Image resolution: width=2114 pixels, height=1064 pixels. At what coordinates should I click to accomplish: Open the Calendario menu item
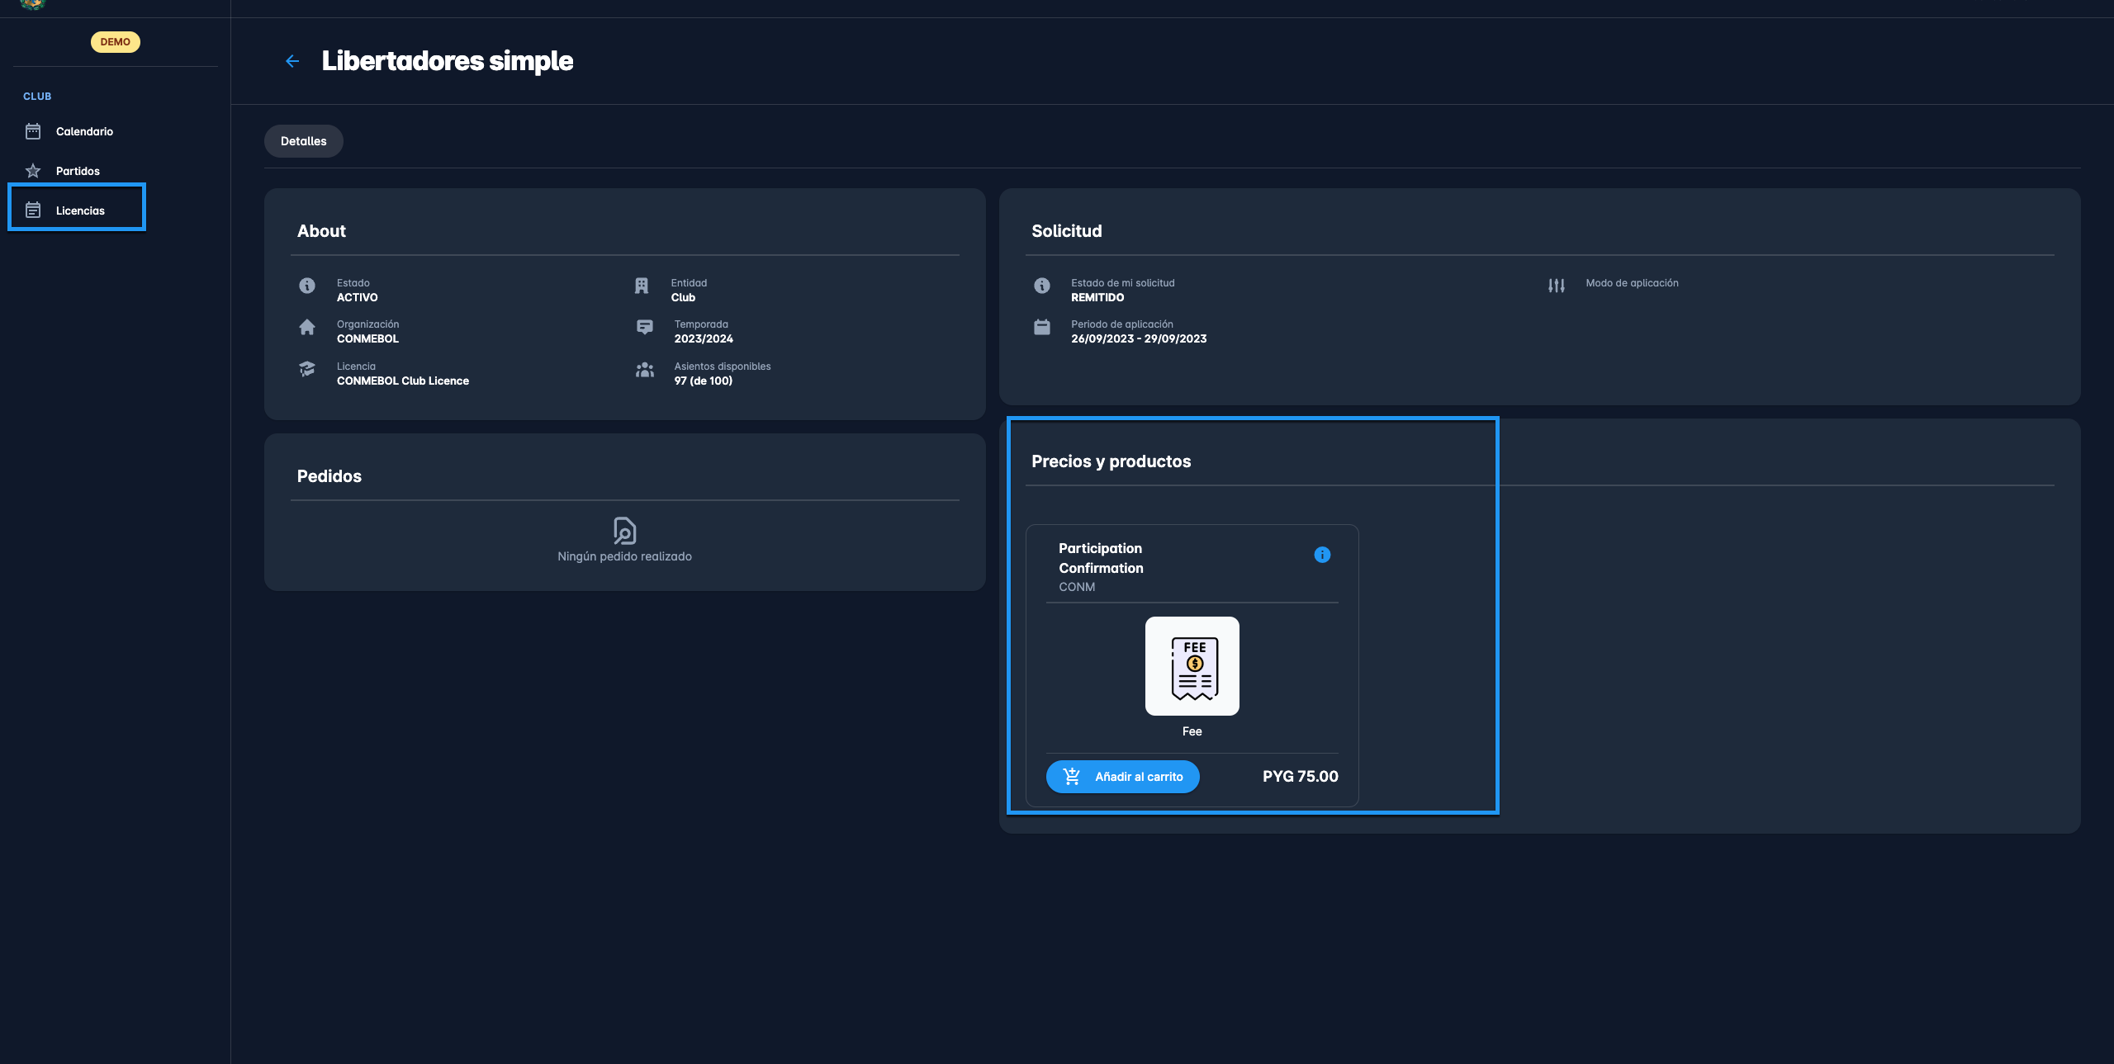click(84, 131)
